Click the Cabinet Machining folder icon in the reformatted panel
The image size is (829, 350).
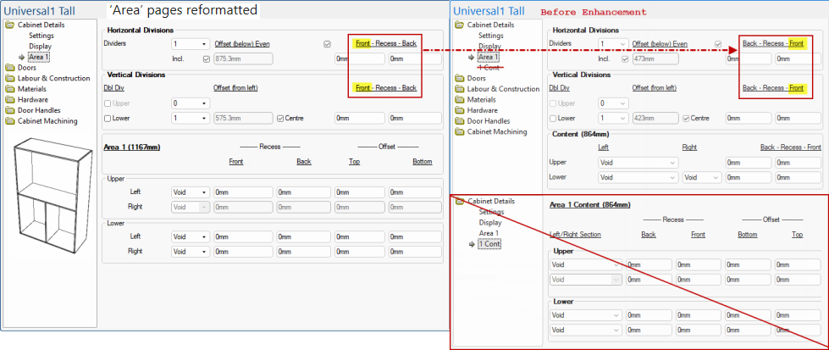pyautogui.click(x=10, y=121)
